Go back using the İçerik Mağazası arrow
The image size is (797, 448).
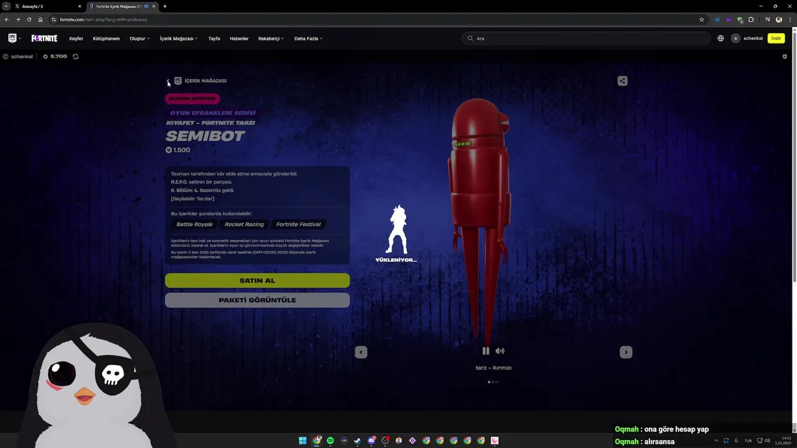(168, 81)
